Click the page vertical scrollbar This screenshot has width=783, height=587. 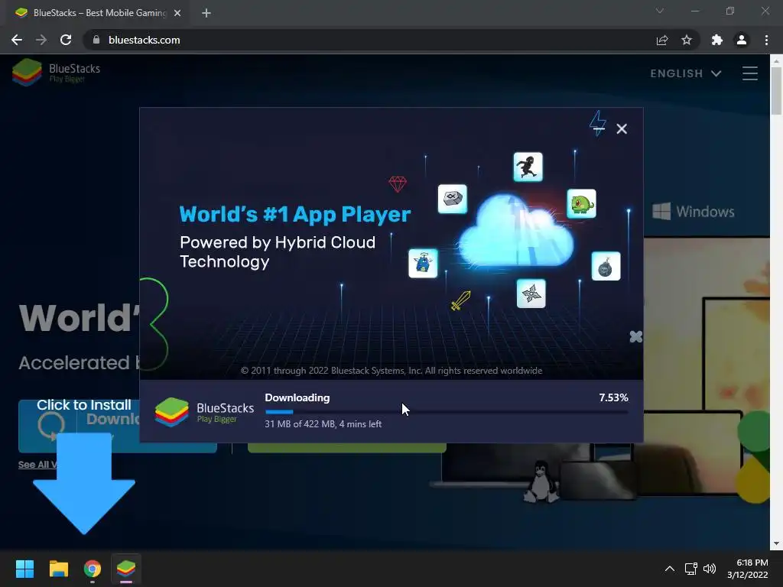pyautogui.click(x=777, y=91)
